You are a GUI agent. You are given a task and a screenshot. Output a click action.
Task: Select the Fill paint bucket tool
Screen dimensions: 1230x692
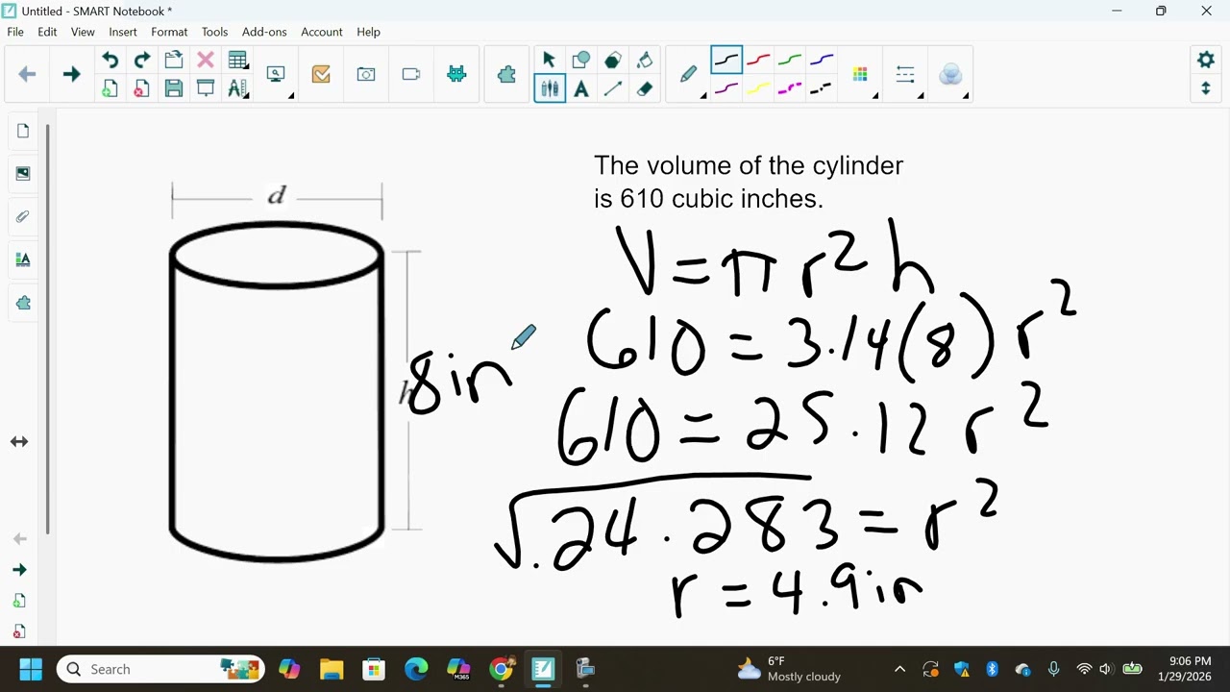coord(644,60)
